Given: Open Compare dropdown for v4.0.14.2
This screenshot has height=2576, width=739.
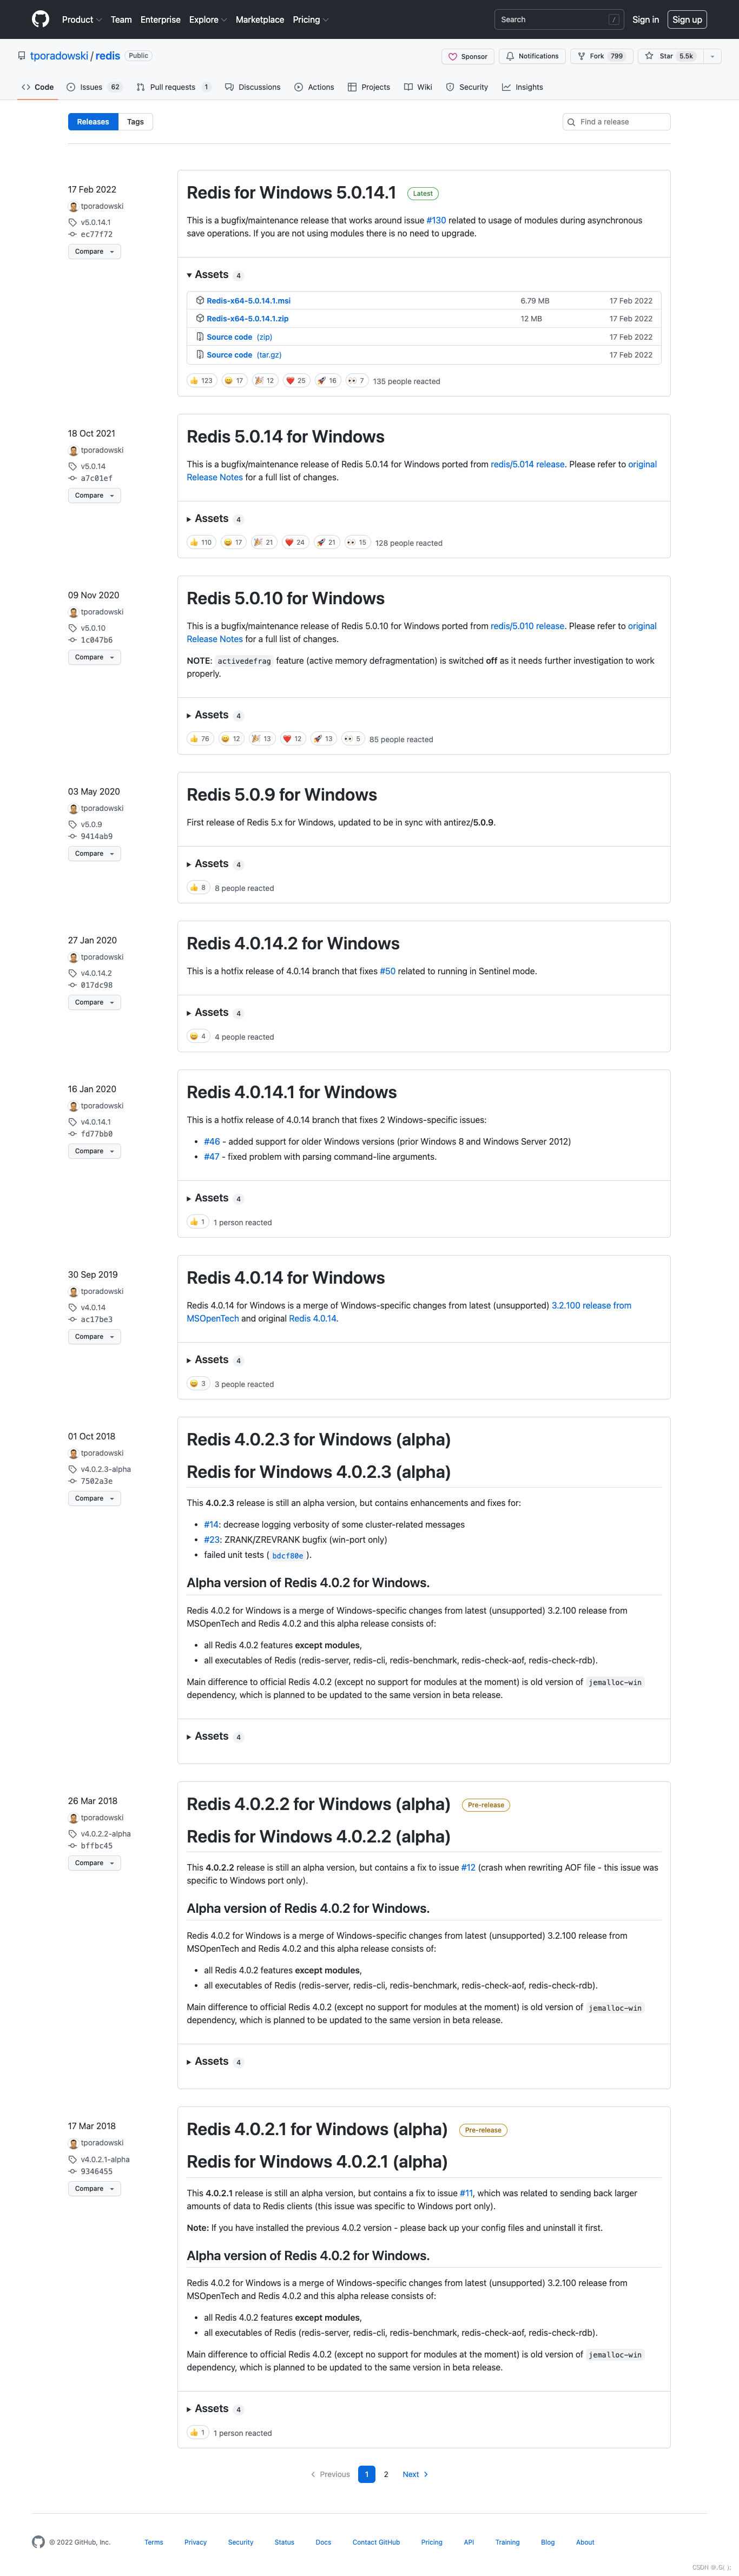Looking at the screenshot, I should coord(94,1003).
